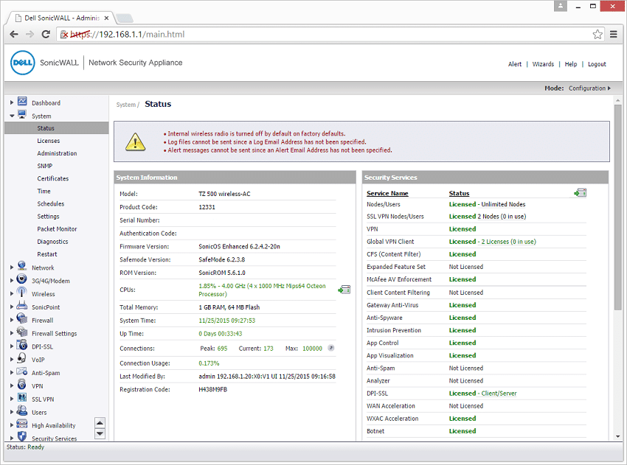
Task: Click the DPI-SSL icon in sidebar
Action: pos(22,345)
